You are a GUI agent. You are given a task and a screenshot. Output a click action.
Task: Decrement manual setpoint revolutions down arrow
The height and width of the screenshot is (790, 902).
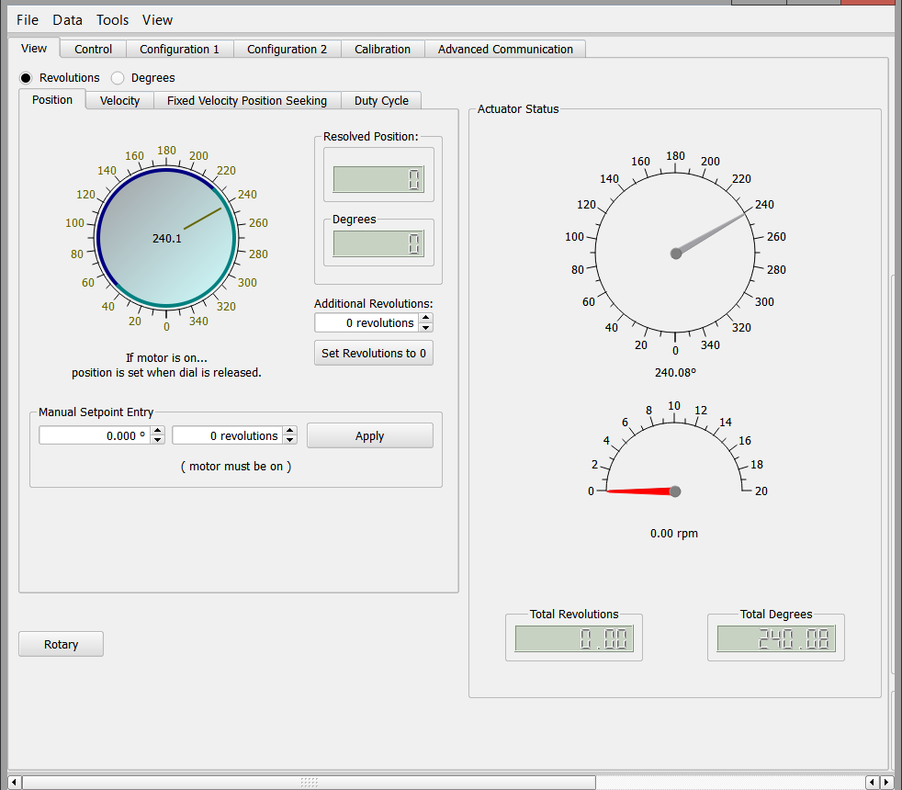[290, 440]
